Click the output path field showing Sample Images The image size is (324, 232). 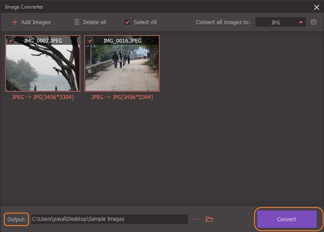tap(109, 219)
